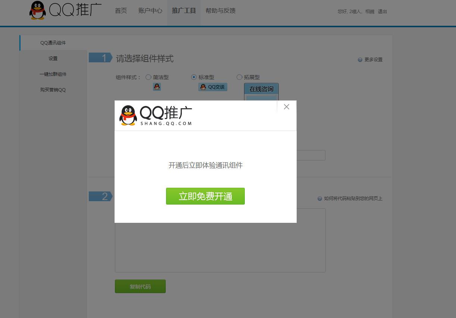Click the 请选择组件样式 heading text
Viewport: 456px width, 318px height.
(145, 59)
